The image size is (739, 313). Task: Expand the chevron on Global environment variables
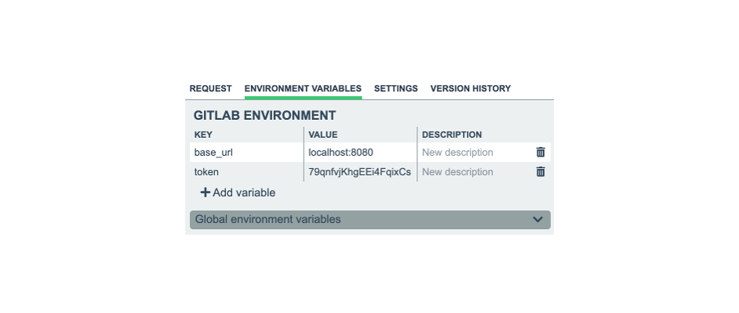tap(537, 220)
